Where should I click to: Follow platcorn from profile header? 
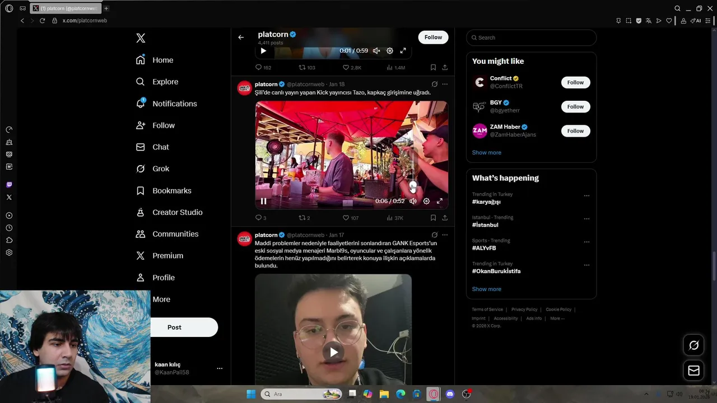click(433, 37)
